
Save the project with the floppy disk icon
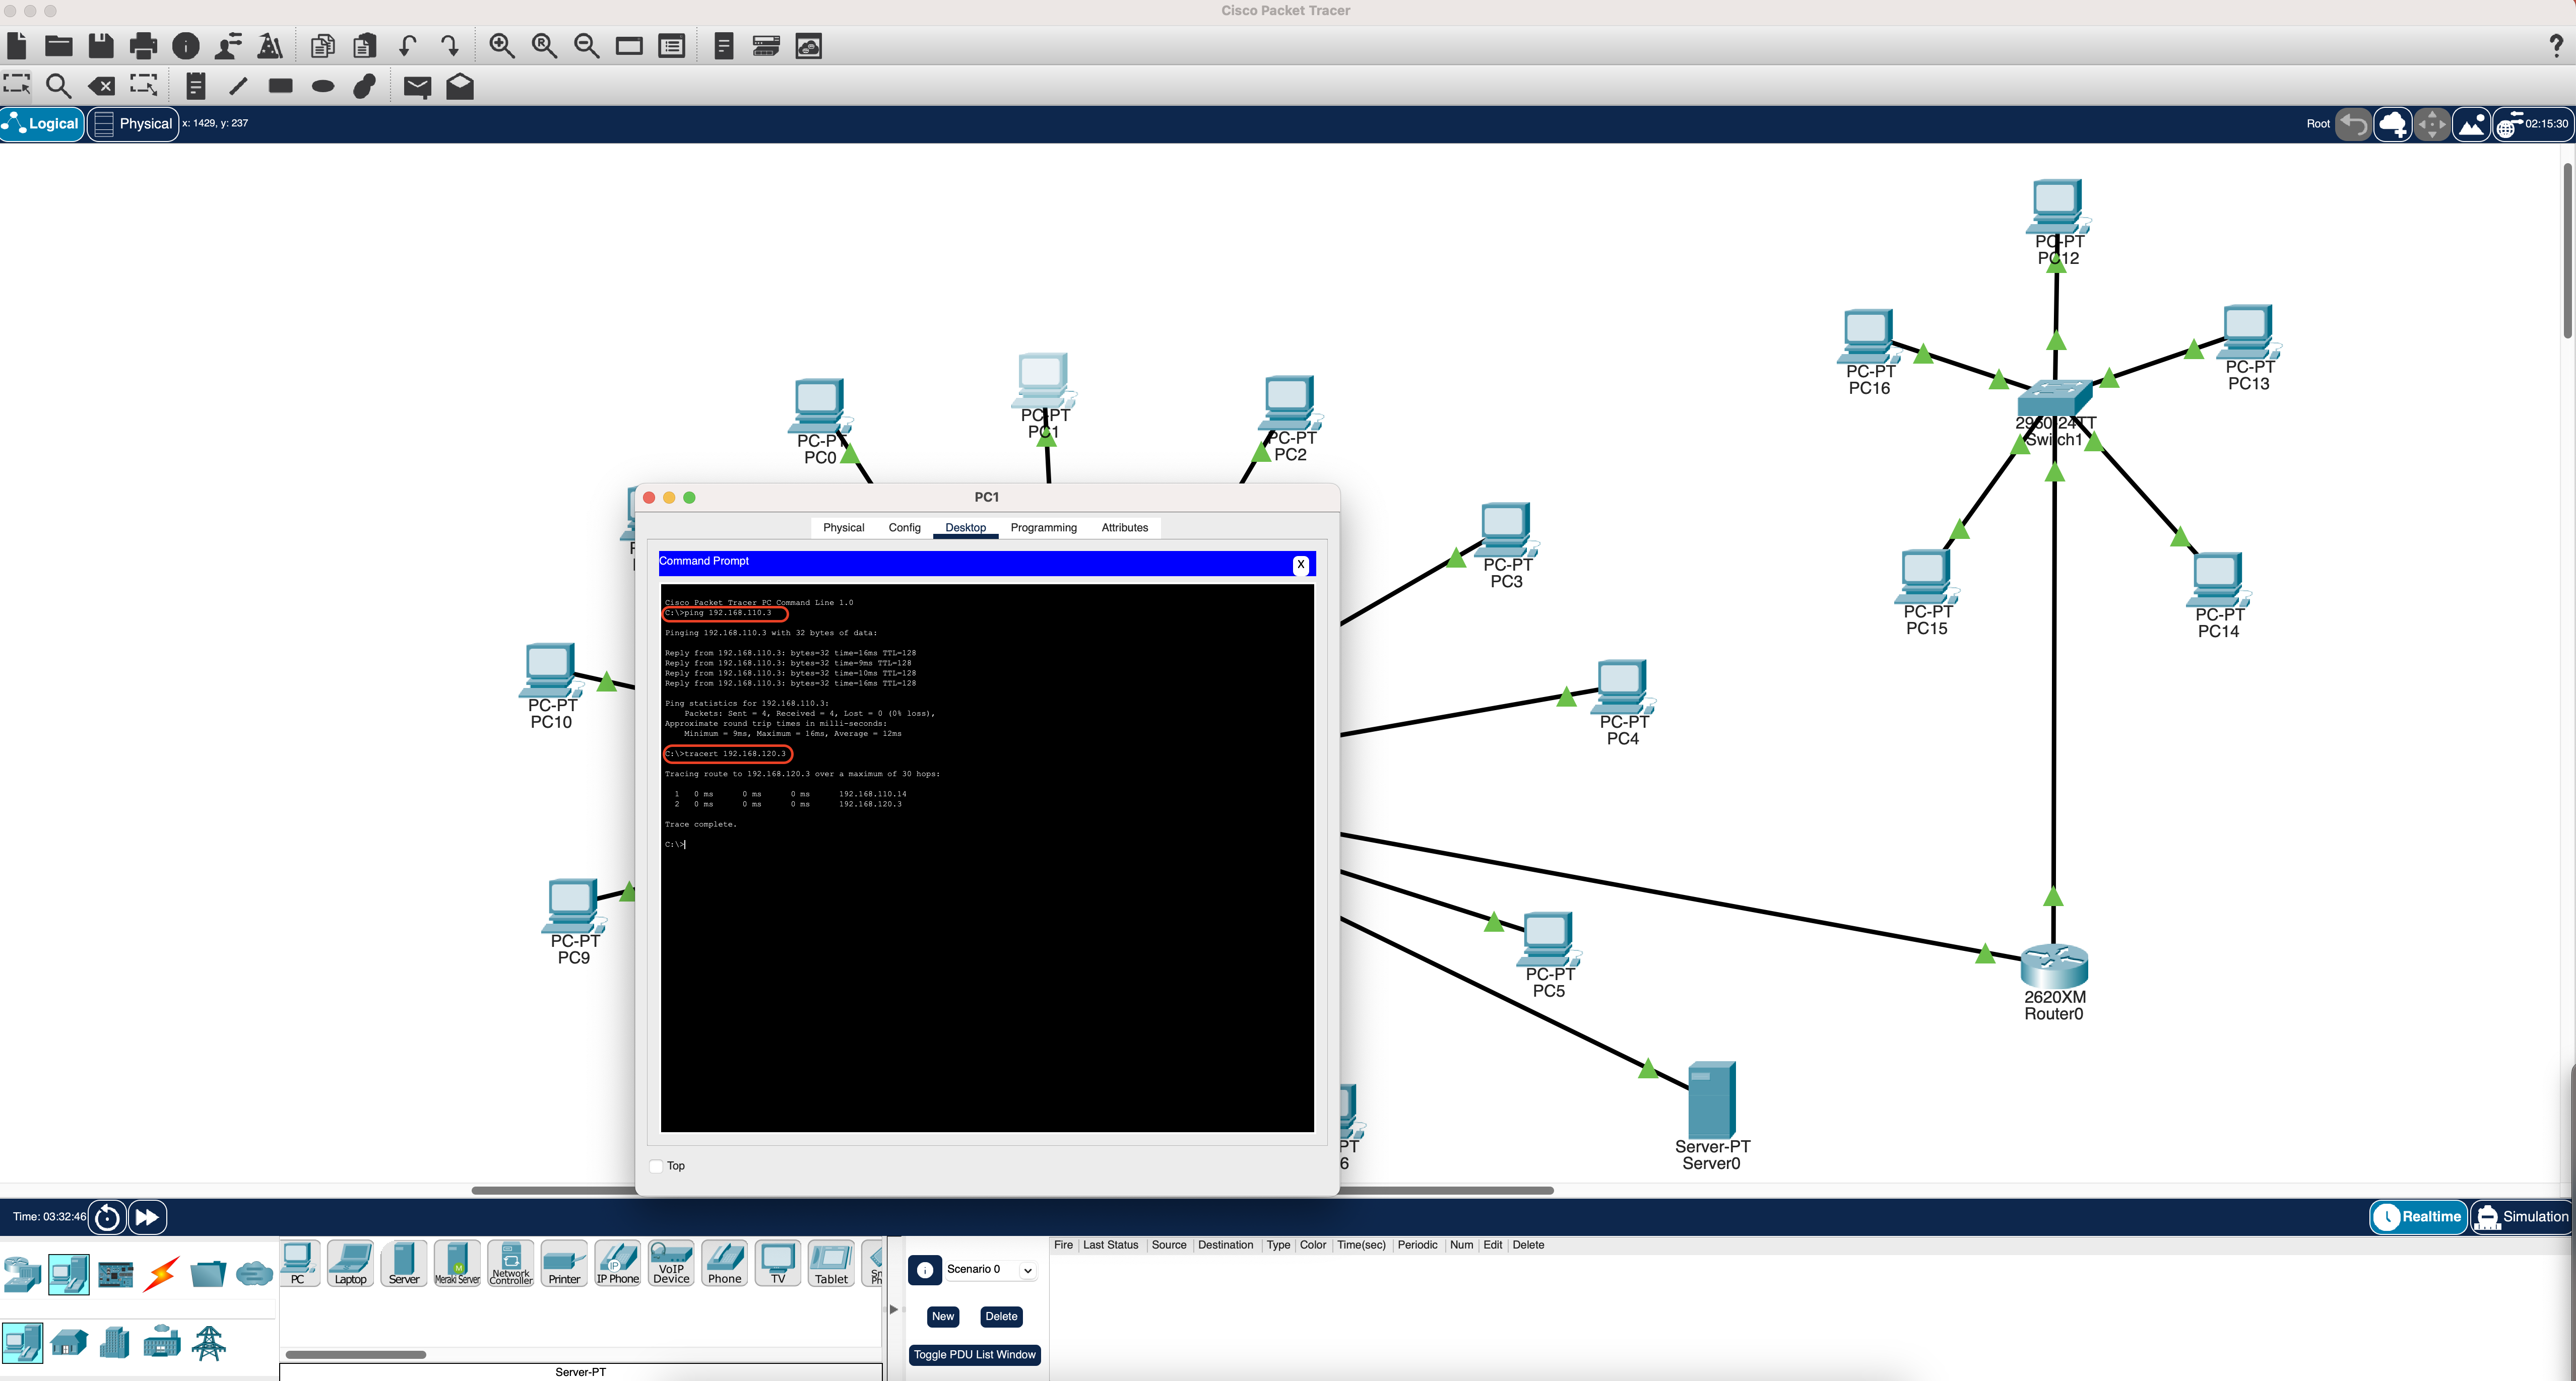coord(101,46)
